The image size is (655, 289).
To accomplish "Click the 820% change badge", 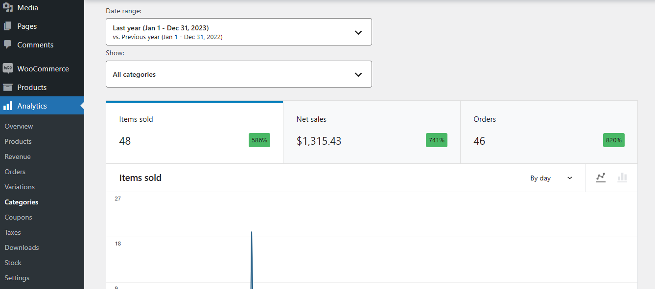I will 614,140.
